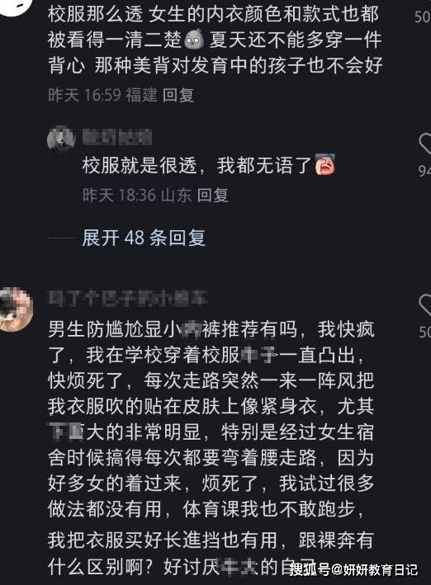Image resolution: width=431 pixels, height=585 pixels.
Task: Click the 搜狐号@妍妍教育日记 watermark
Action: pos(353,569)
